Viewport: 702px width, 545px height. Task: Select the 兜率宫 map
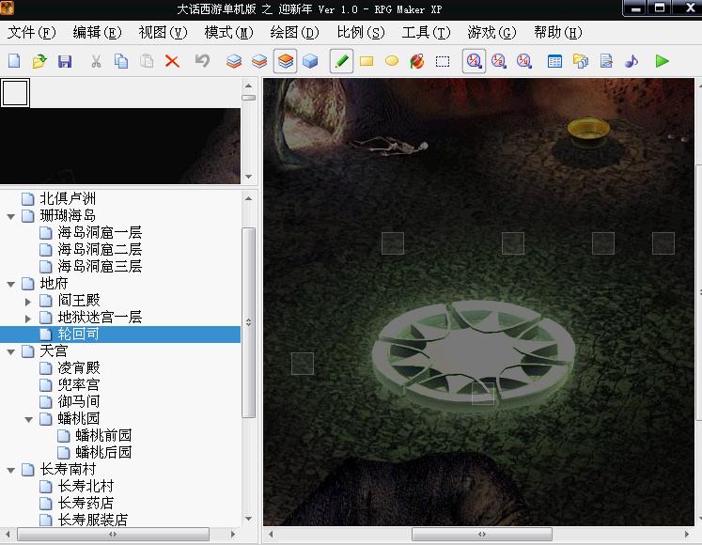[79, 384]
